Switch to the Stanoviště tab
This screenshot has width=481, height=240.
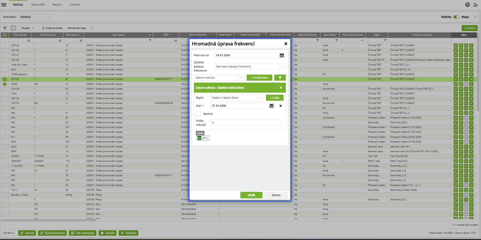38,5
